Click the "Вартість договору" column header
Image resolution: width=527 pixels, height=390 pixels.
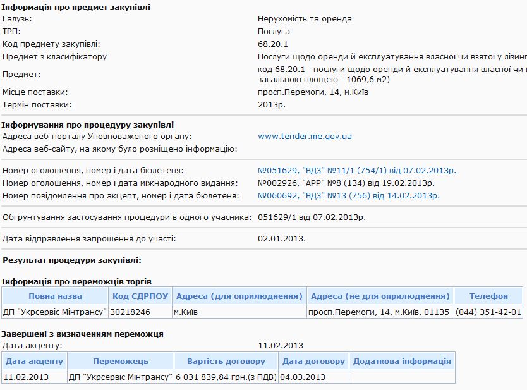tap(226, 362)
